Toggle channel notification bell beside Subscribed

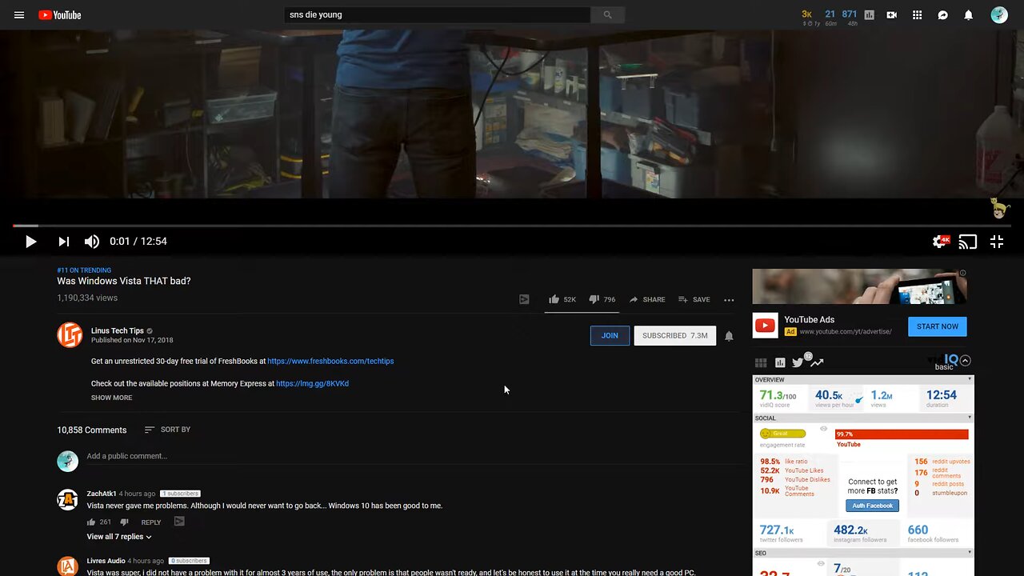coord(729,336)
